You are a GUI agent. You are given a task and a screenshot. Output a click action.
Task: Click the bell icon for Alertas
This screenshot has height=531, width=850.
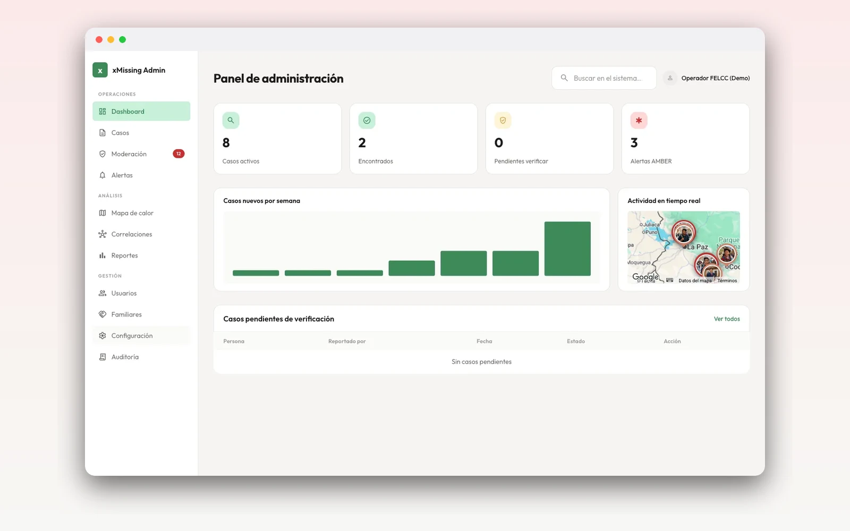point(103,175)
